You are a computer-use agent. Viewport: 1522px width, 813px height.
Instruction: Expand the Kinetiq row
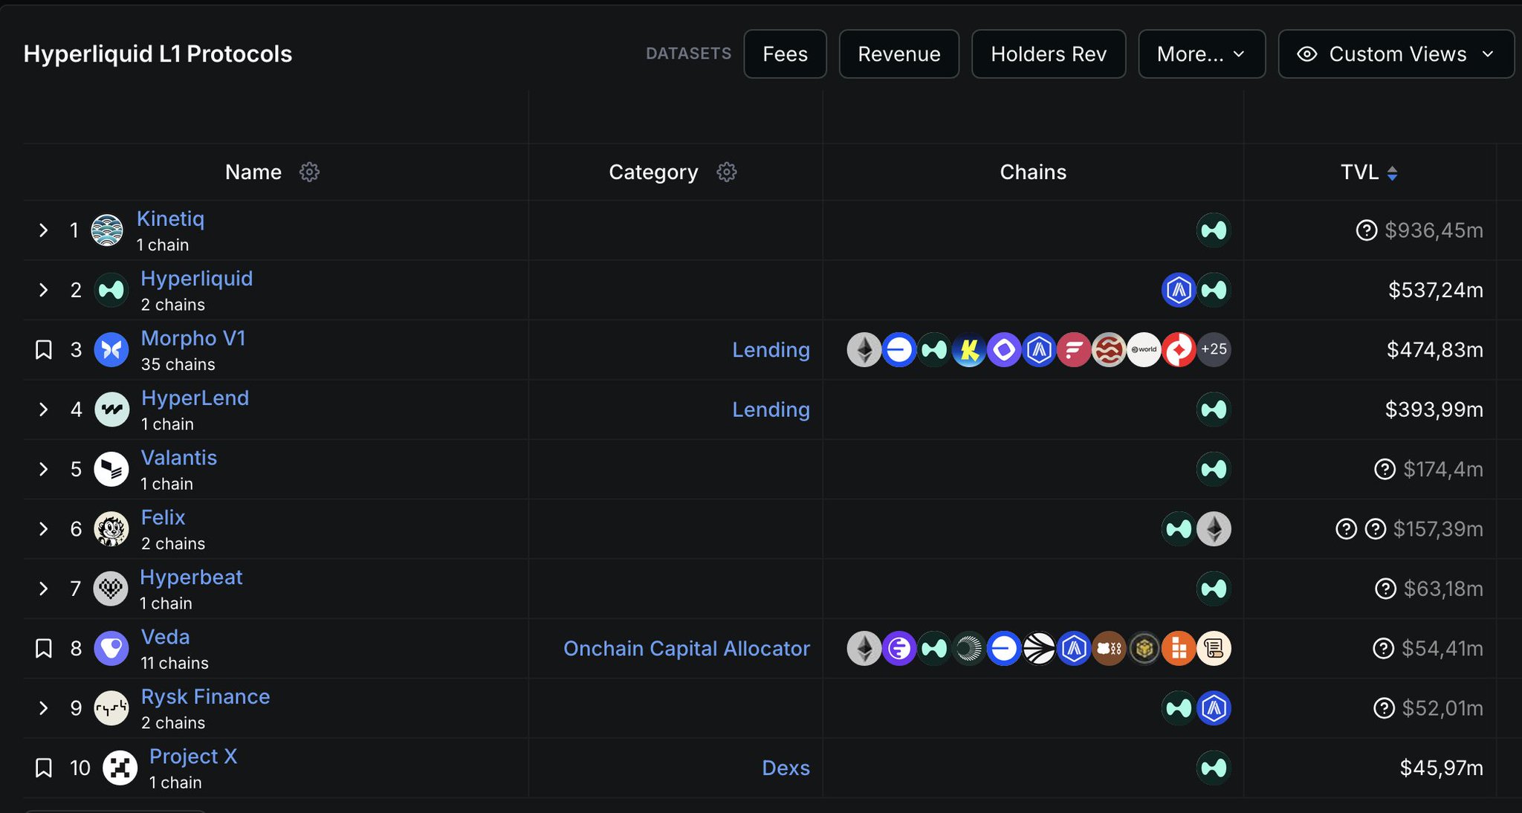pos(43,230)
